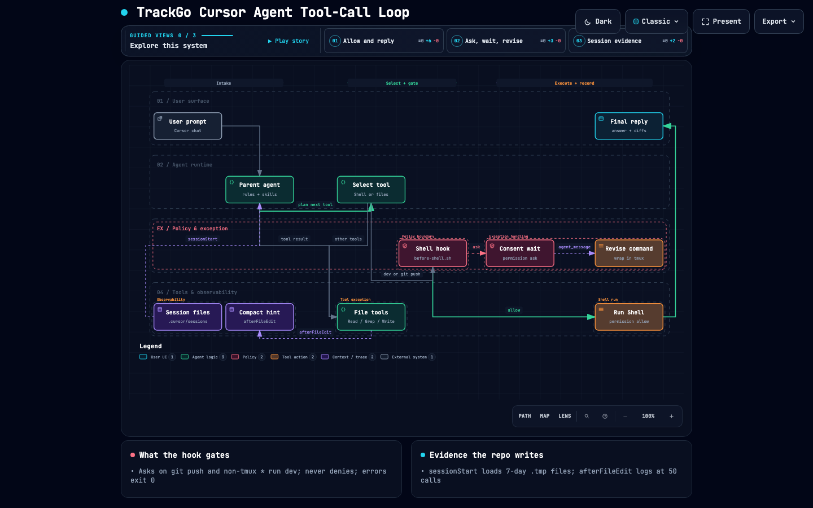
Task: Toggle the Agent logic legend filter
Action: [x=203, y=357]
